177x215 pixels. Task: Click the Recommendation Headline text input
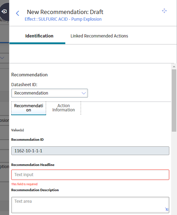(90, 175)
